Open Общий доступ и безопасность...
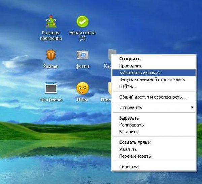This screenshot has width=202, height=184. pos(154,97)
